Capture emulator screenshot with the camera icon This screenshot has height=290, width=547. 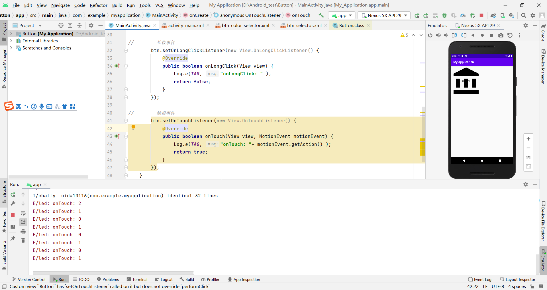pos(501,35)
